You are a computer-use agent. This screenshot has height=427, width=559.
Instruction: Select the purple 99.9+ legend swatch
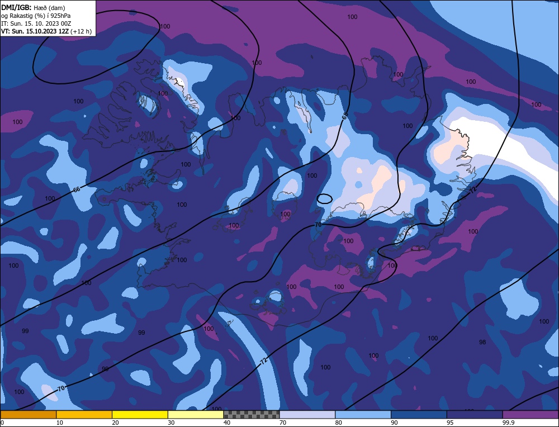tap(530, 415)
